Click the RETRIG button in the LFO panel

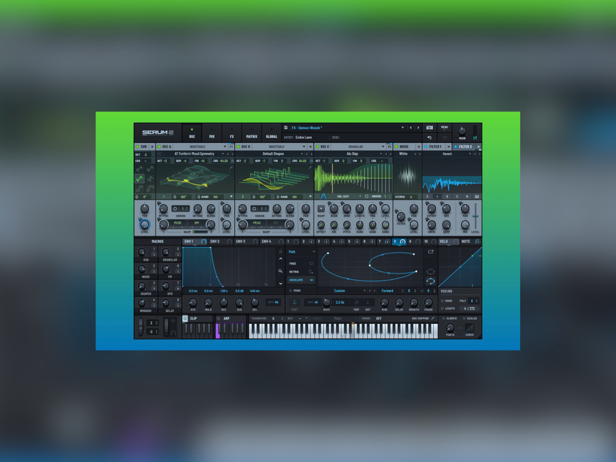pos(294,271)
